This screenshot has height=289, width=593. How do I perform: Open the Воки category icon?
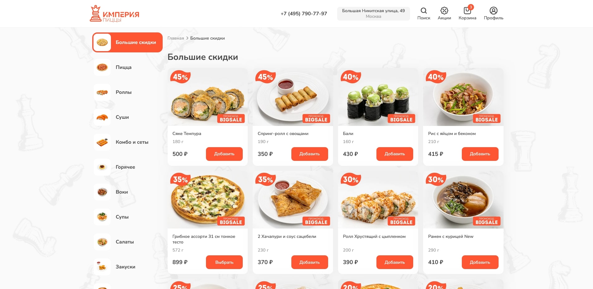(x=102, y=192)
